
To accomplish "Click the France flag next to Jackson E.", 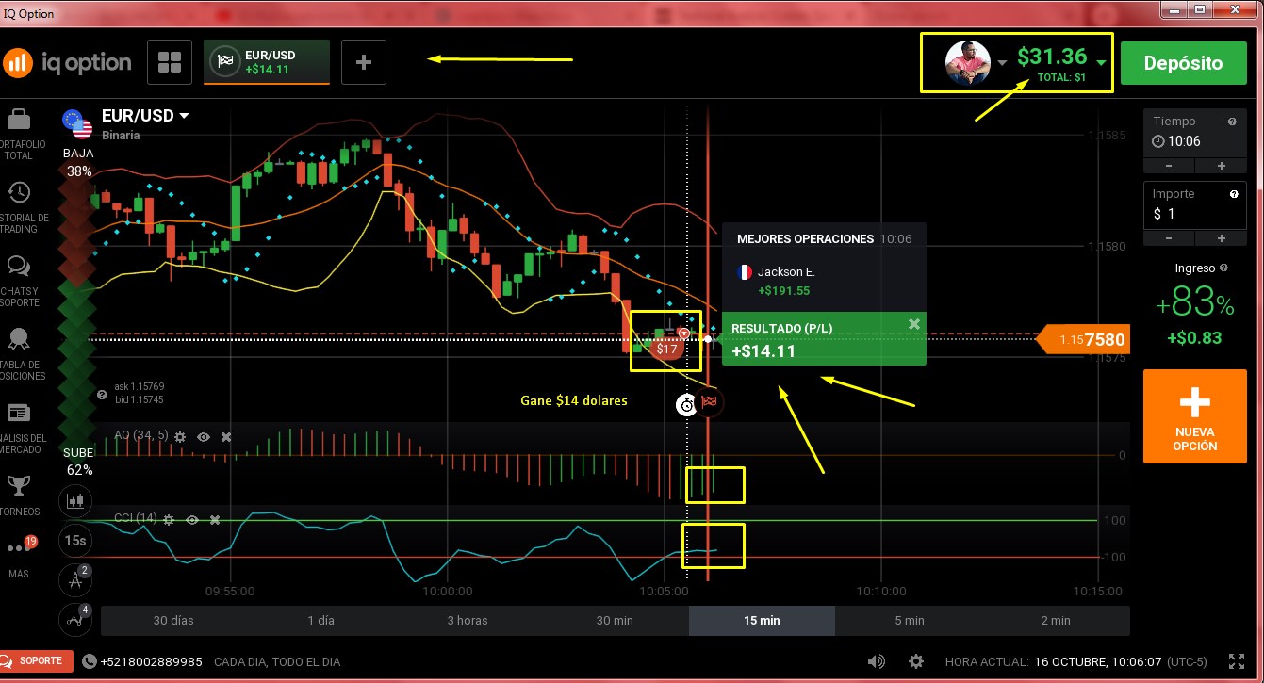I will click(x=744, y=272).
